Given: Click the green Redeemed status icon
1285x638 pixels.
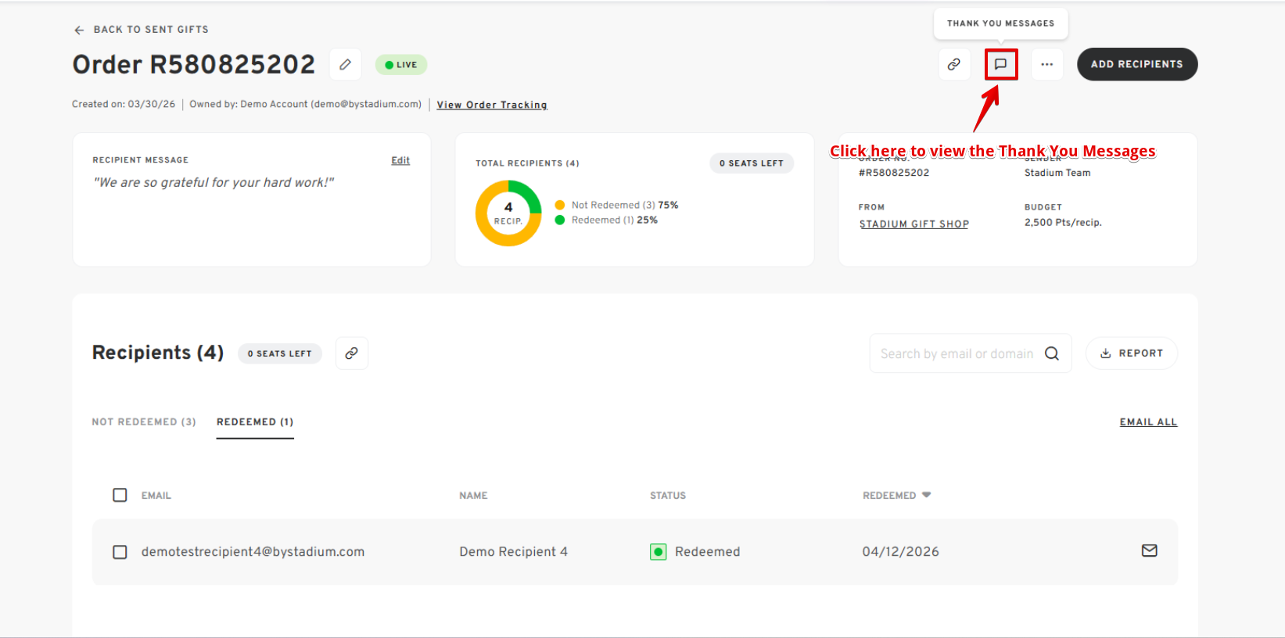Looking at the screenshot, I should click(659, 552).
